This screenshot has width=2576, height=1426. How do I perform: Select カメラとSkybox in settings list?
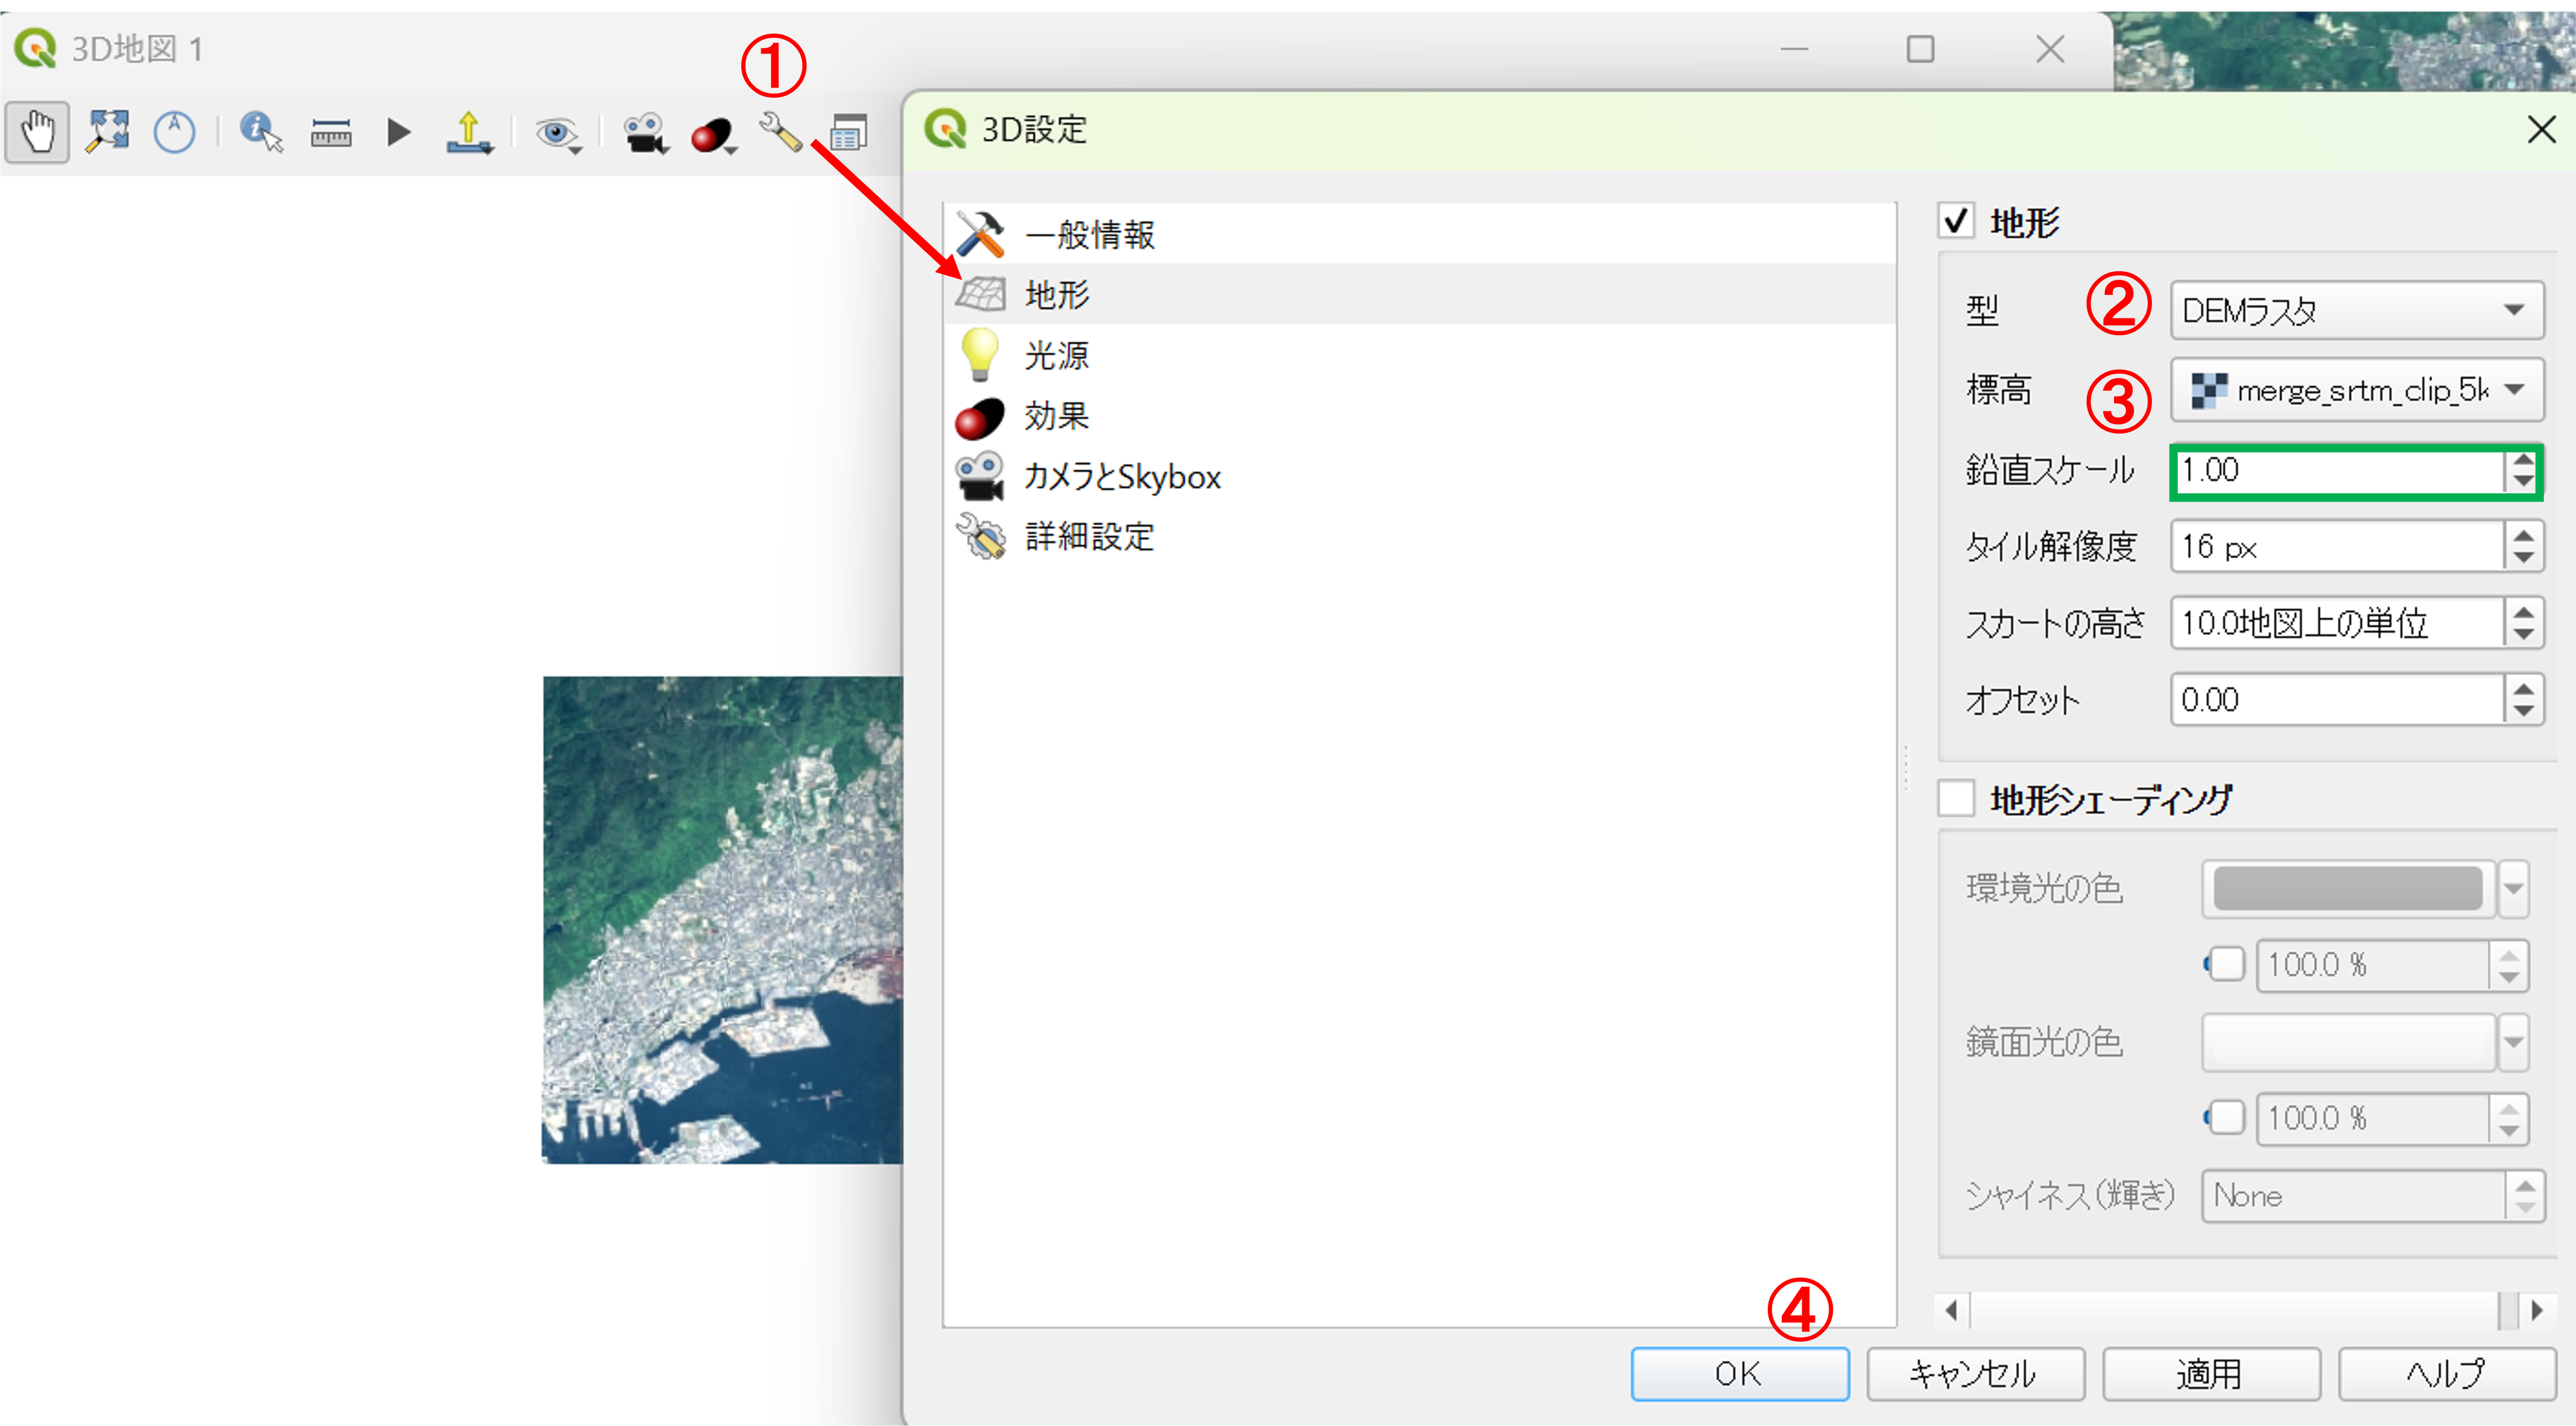coord(1120,477)
